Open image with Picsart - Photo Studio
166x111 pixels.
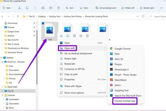point(126,75)
